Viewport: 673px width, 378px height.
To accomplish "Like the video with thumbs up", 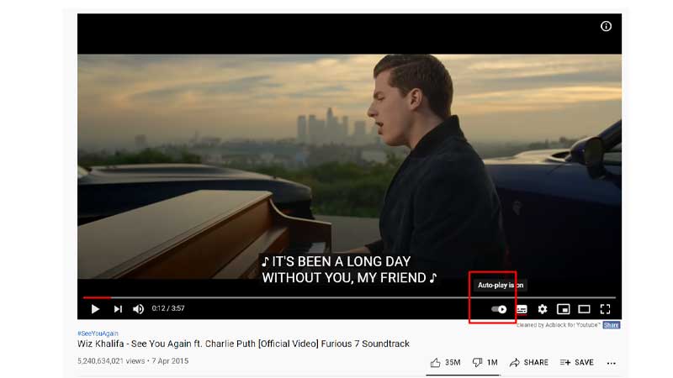I will (x=445, y=363).
